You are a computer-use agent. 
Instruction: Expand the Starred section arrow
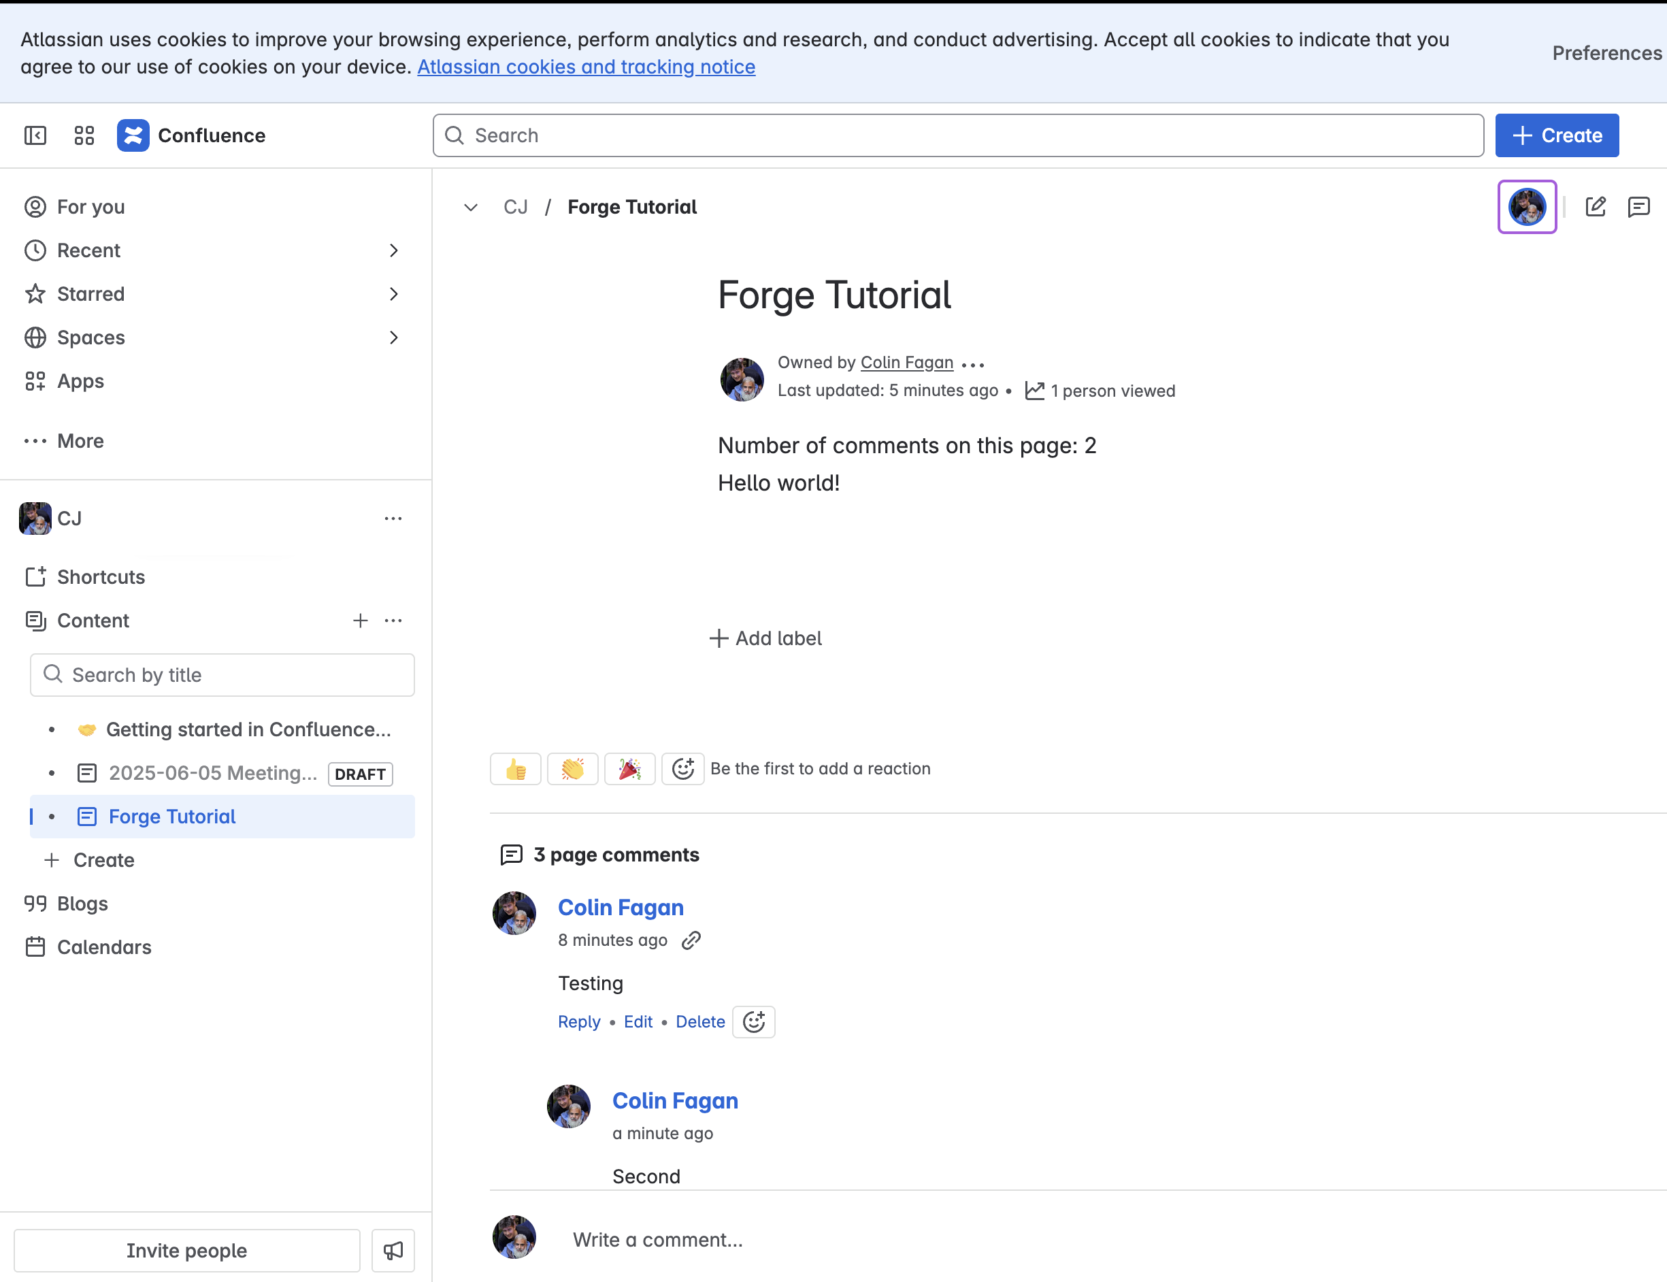click(x=394, y=294)
